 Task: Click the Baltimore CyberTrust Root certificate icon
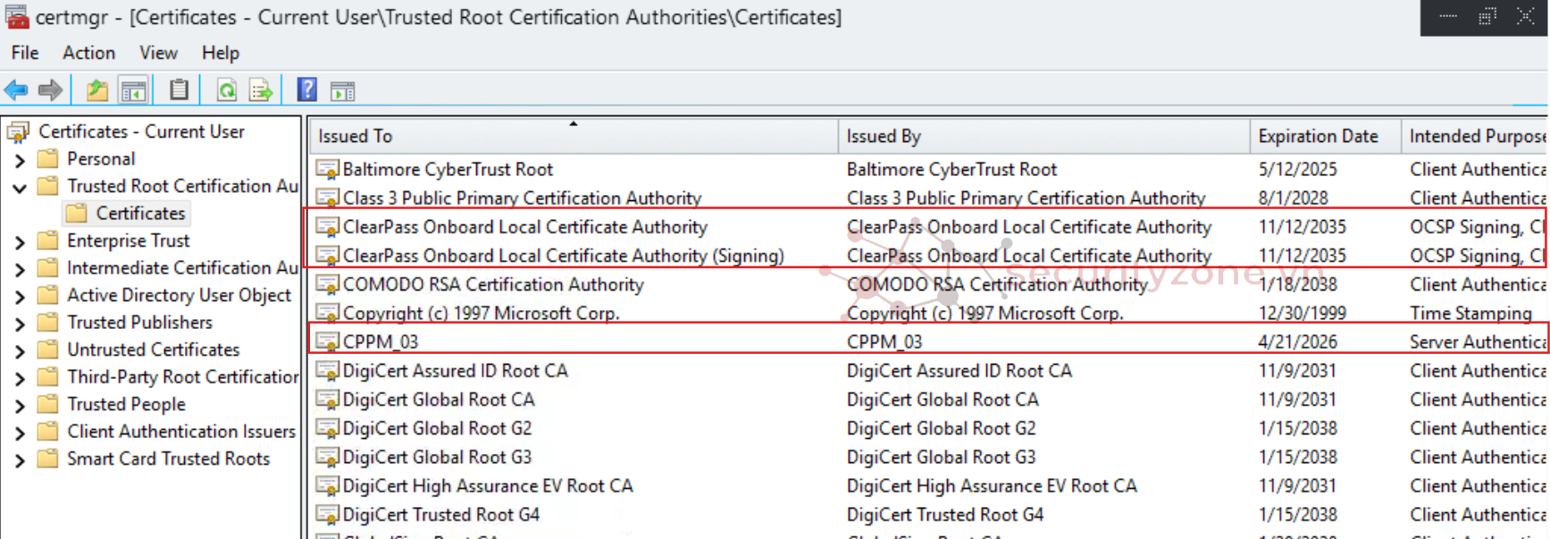(328, 170)
